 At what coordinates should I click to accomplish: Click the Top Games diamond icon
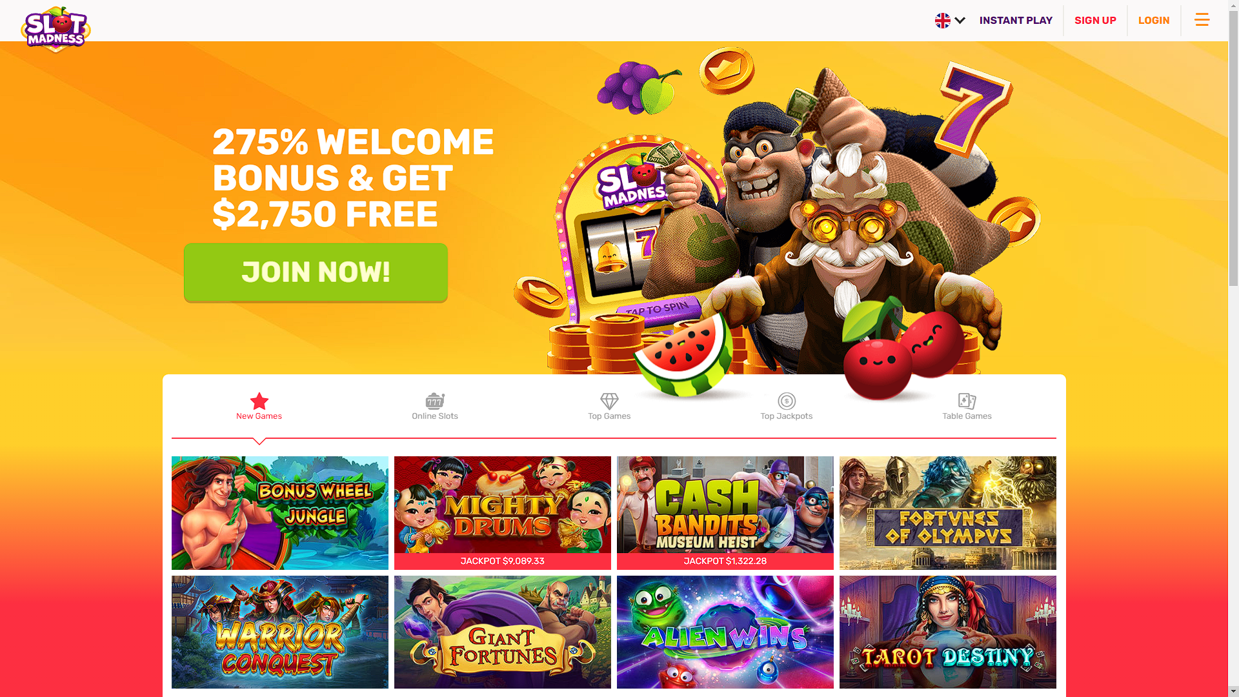pos(609,401)
